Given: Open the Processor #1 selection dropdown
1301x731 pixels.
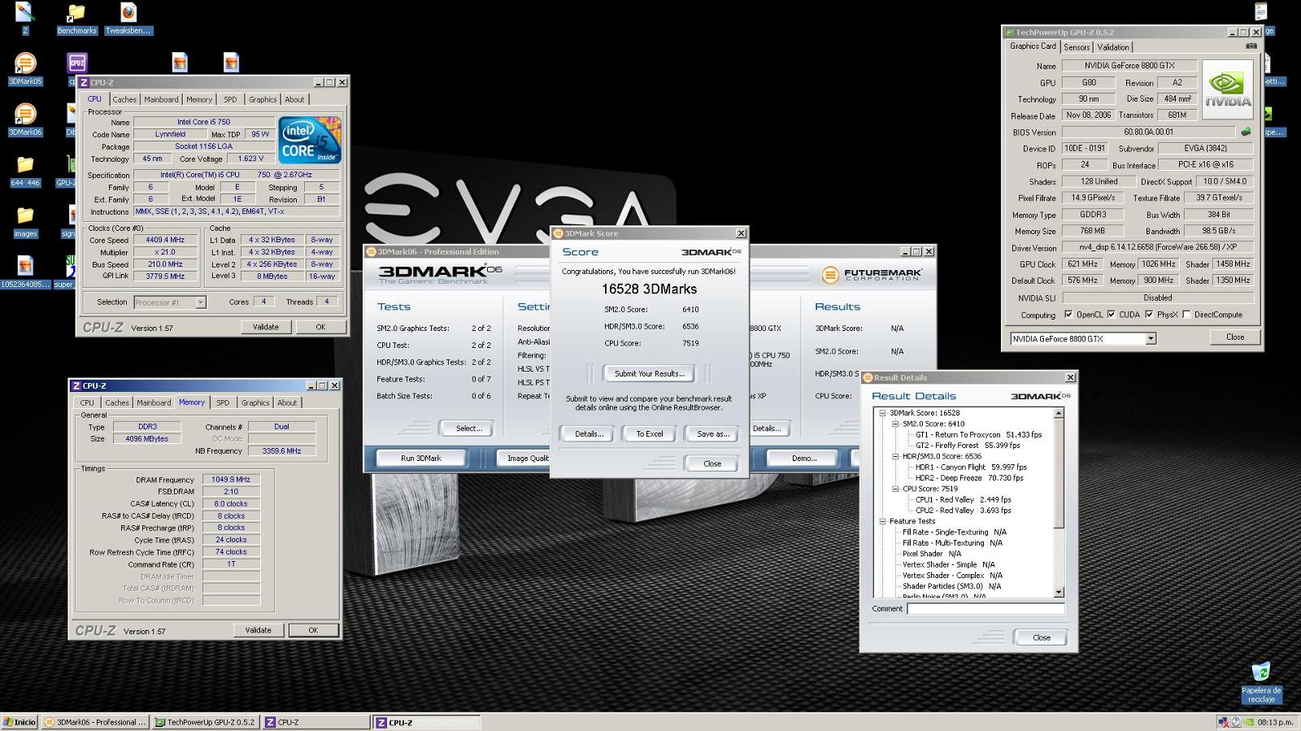Looking at the screenshot, I should (201, 302).
